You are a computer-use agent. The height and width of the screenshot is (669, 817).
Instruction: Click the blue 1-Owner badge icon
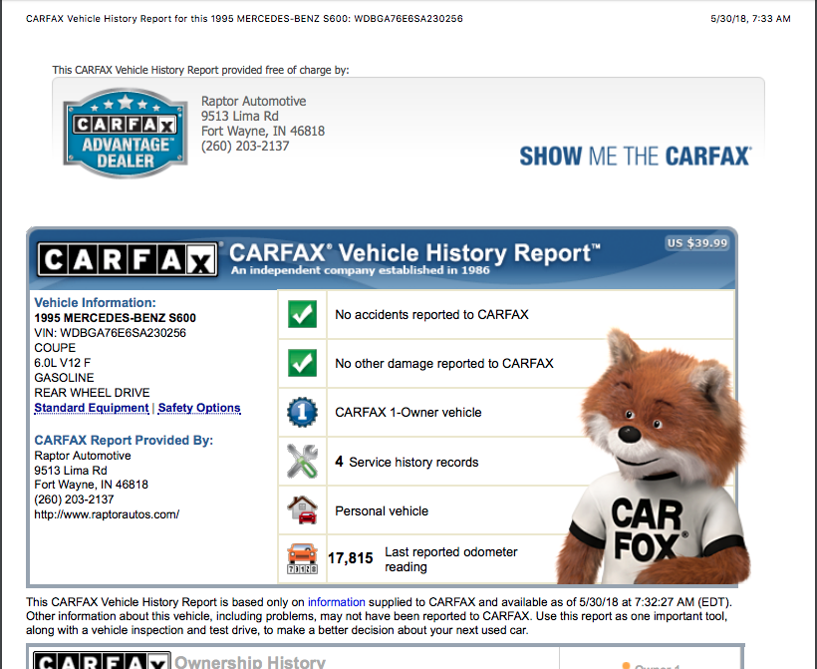coord(302,413)
